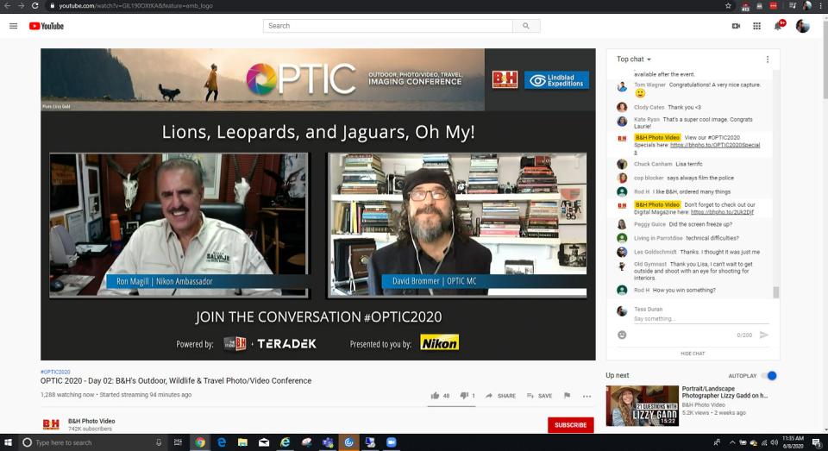This screenshot has width=828, height=451.
Task: Click the Say something chat input
Action: (700, 319)
